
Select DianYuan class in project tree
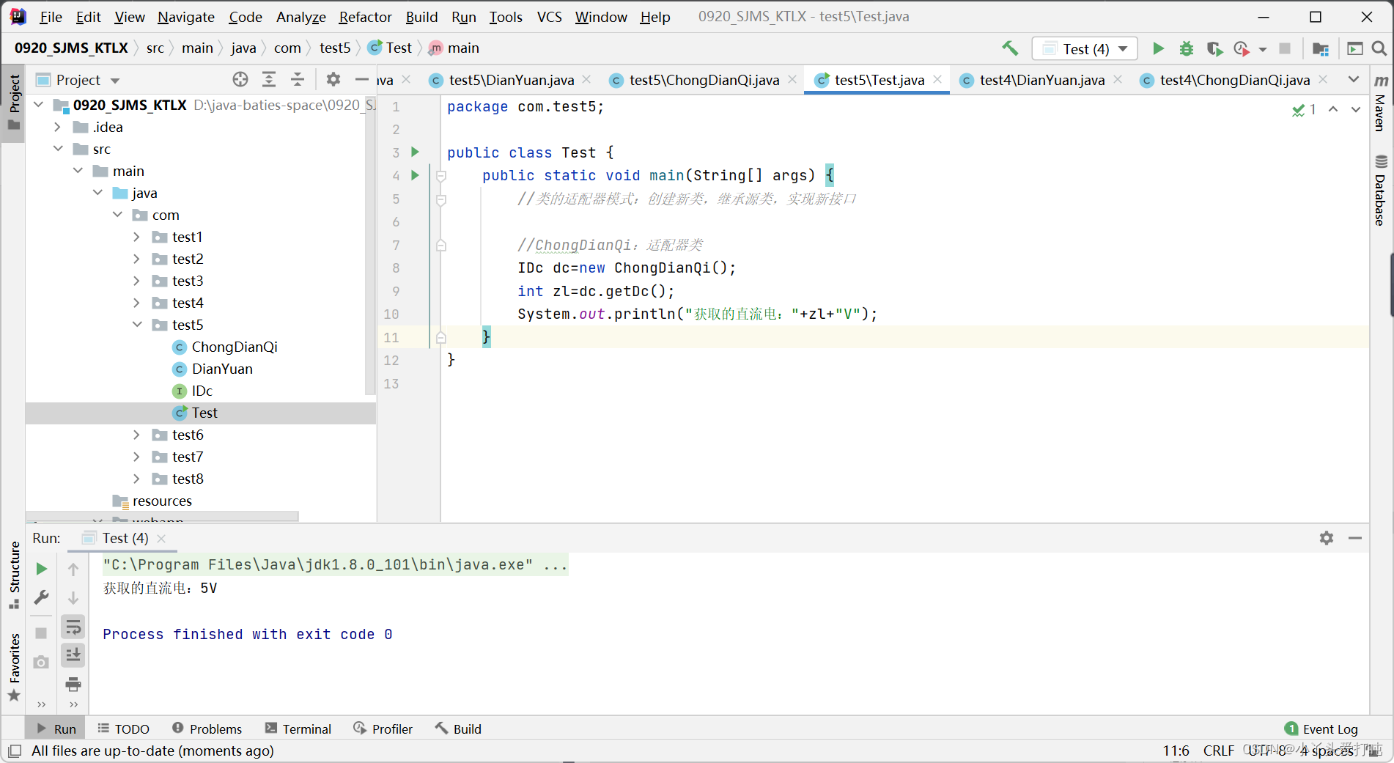[222, 369]
